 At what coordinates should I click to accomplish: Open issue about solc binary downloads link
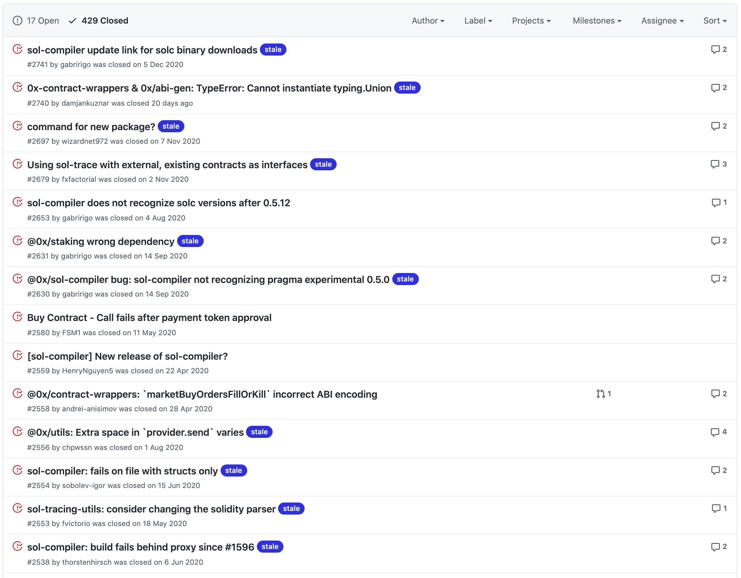[142, 50]
